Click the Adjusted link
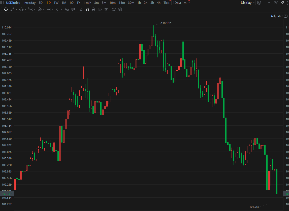The image size is (289, 211). pos(277,16)
